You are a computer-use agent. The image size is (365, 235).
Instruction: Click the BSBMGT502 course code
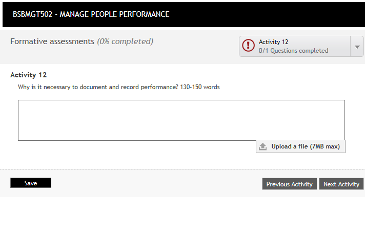31,14
